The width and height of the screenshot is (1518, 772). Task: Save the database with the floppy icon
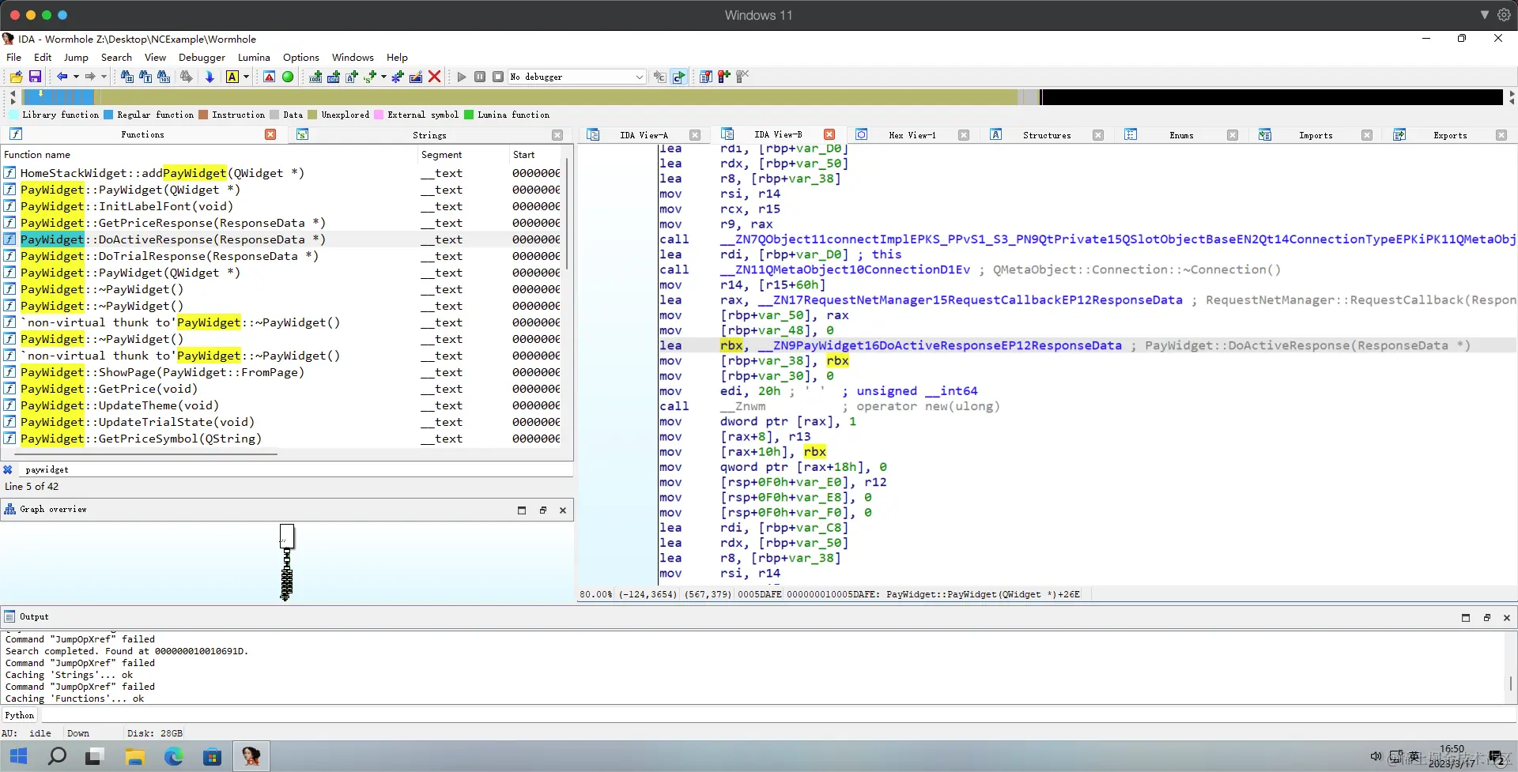coord(35,77)
